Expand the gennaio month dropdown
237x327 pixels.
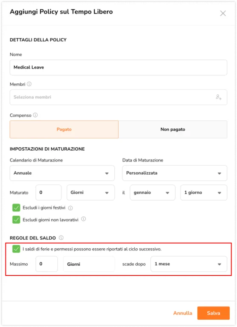152,192
